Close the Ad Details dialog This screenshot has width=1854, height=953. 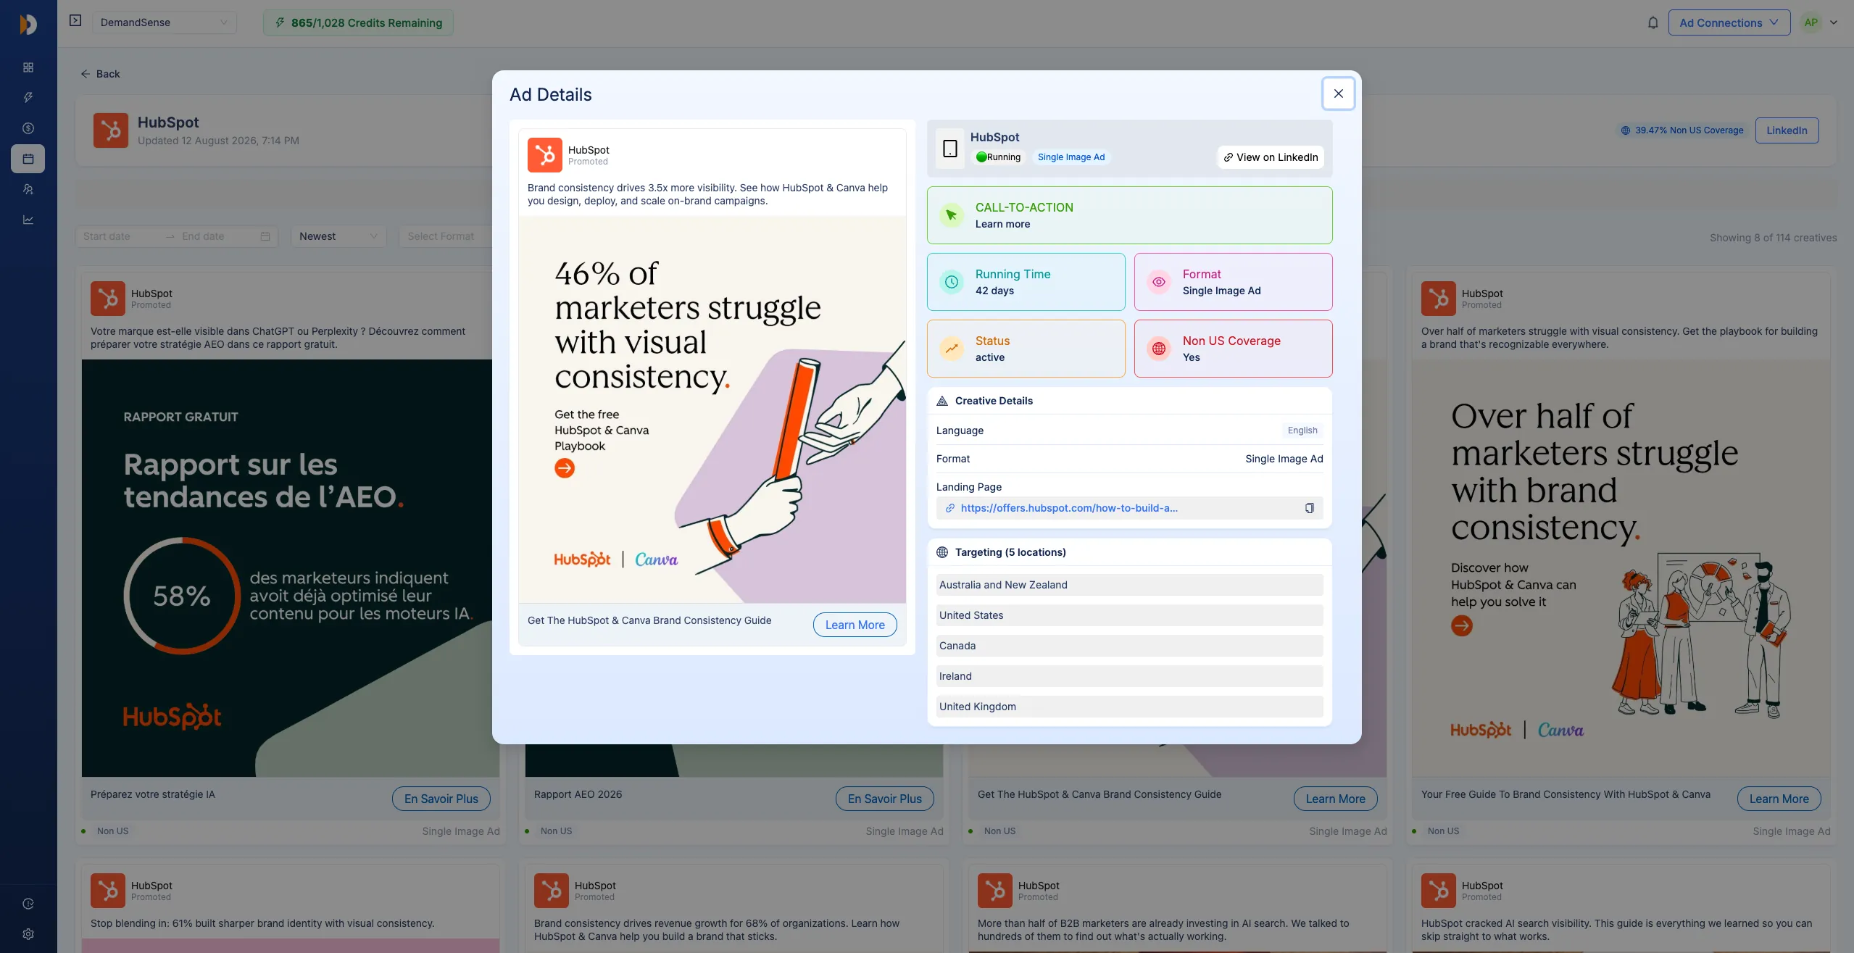click(1338, 93)
